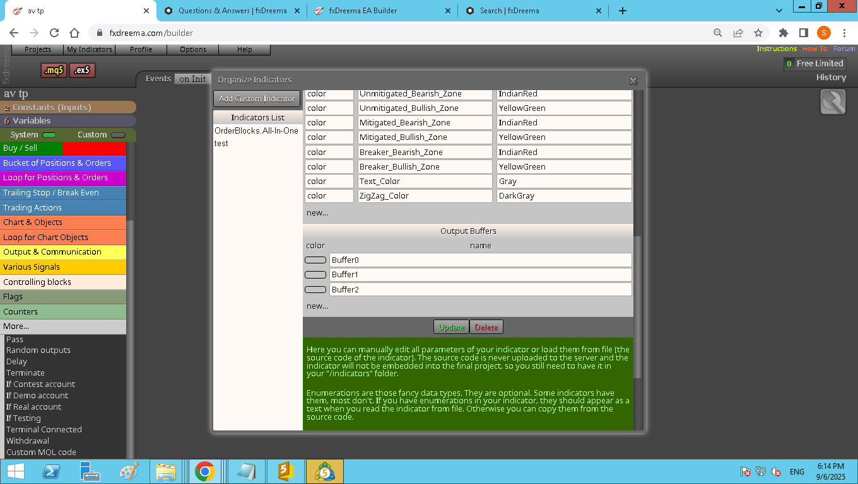Open File Explorer from taskbar

(166, 471)
